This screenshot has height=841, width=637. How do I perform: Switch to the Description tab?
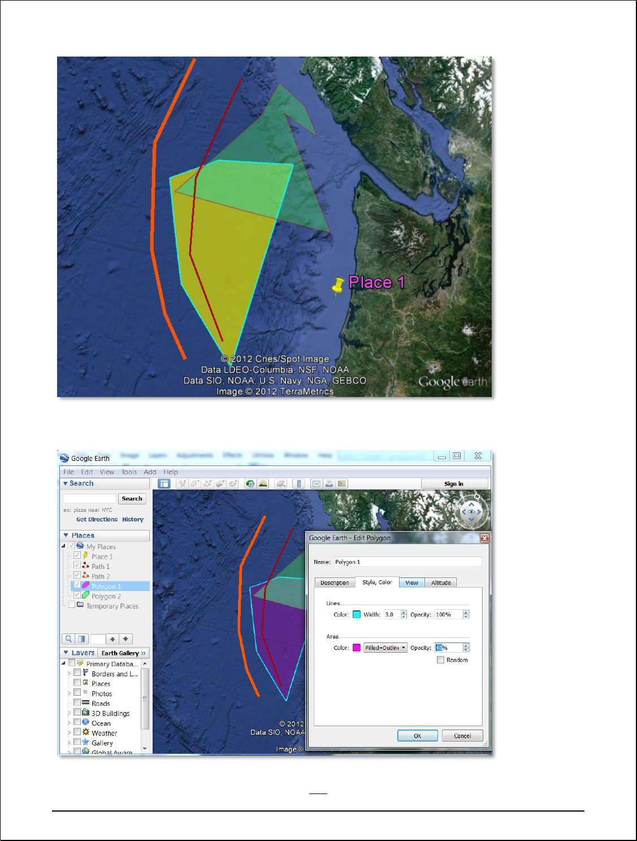point(335,583)
